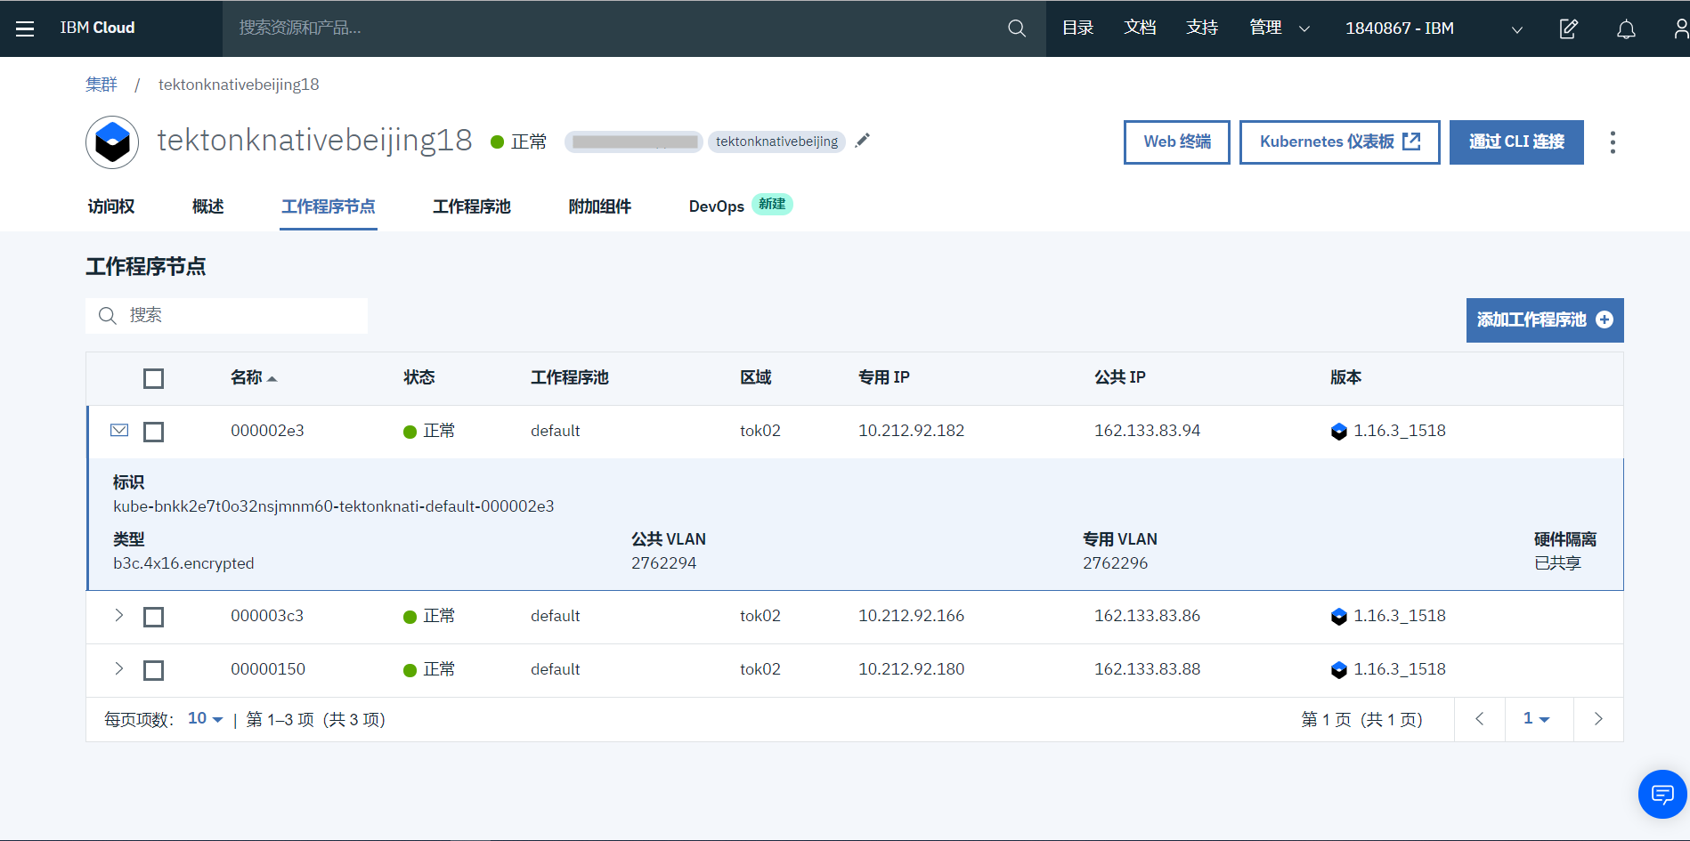Switch to the 访问权 tab
The width and height of the screenshot is (1690, 841).
pyautogui.click(x=111, y=206)
